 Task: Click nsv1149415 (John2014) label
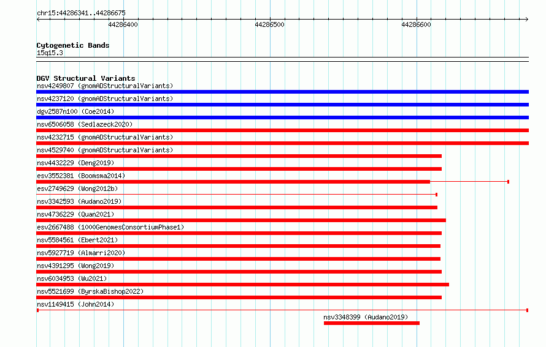coord(75,304)
